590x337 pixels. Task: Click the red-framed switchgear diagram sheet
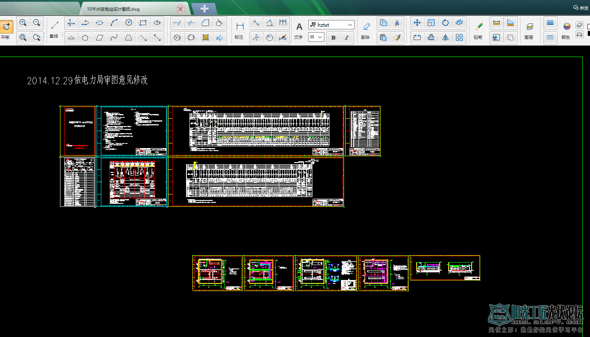pos(132,182)
